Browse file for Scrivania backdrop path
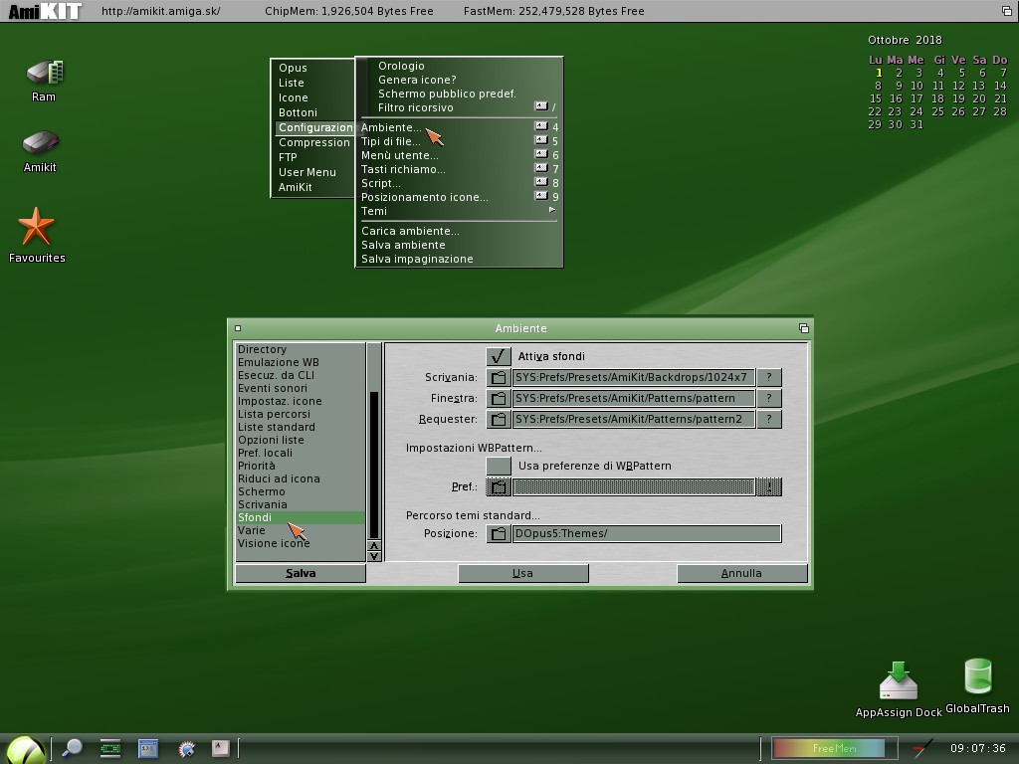The image size is (1019, 764). 499,378
